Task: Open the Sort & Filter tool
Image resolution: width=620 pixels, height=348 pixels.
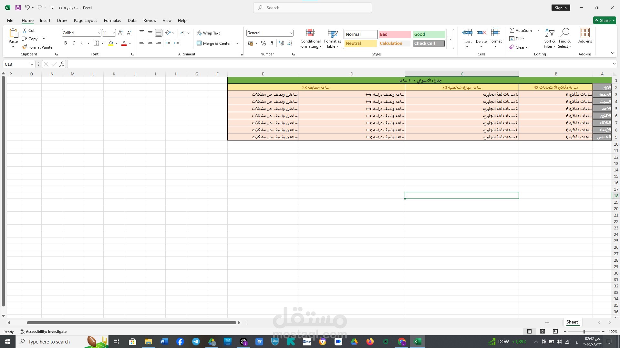Action: [549, 33]
